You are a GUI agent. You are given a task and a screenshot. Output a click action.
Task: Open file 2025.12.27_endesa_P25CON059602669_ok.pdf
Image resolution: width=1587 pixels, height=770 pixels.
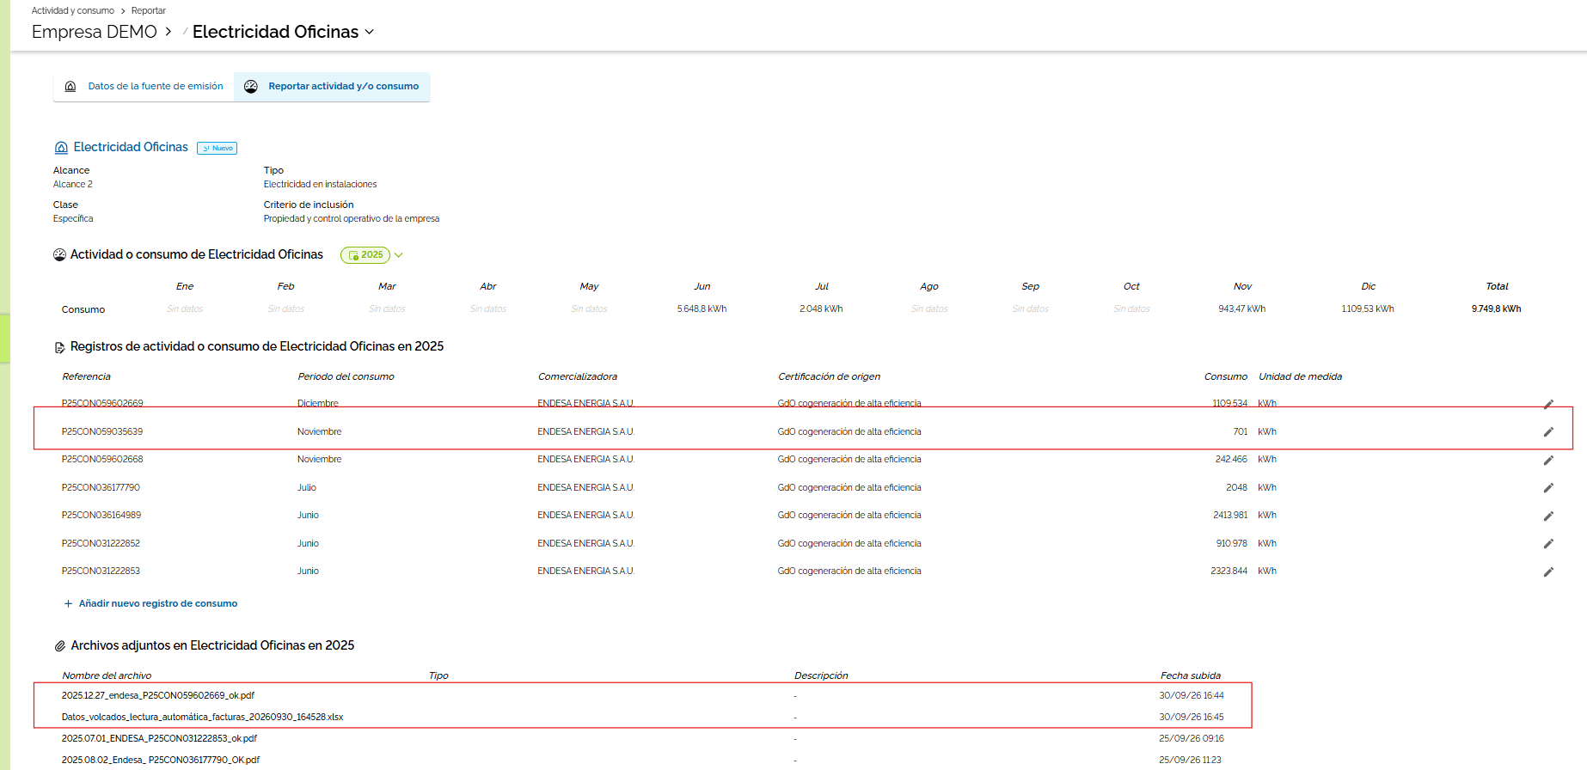click(158, 696)
